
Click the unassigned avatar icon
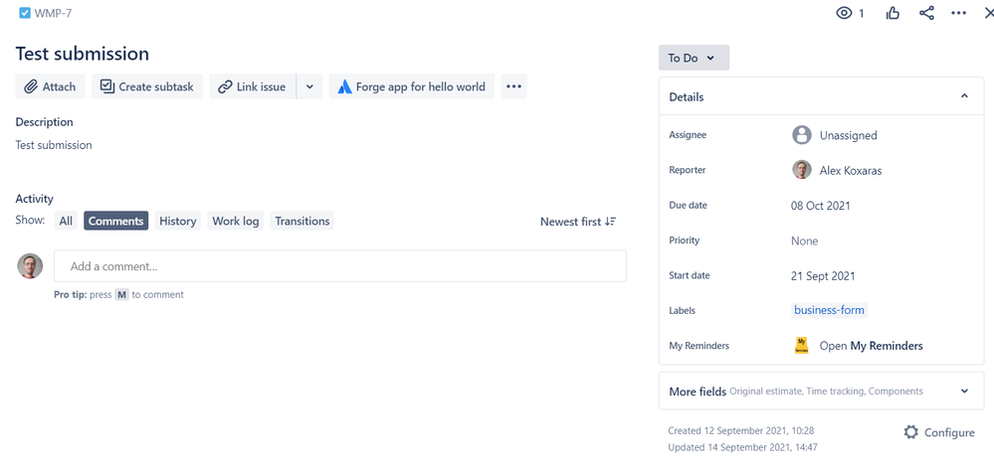coord(802,135)
